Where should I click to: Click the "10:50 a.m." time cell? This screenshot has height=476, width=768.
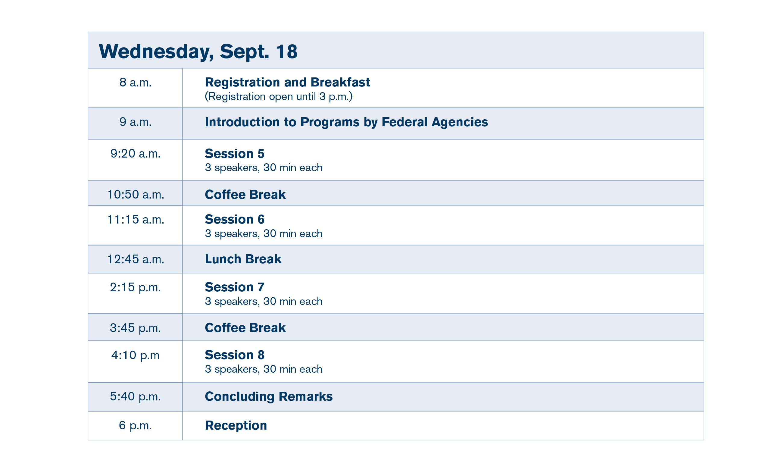135,195
